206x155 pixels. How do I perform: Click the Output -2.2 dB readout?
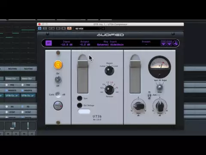85,45
